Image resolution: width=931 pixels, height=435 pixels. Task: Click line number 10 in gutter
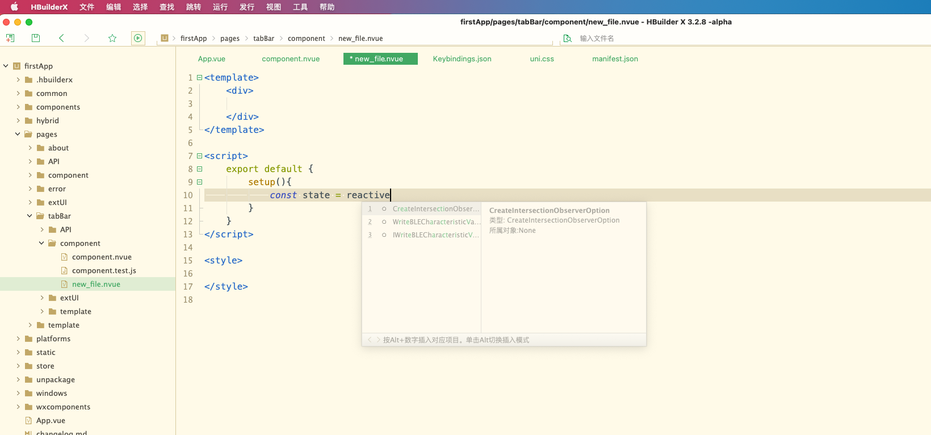[x=188, y=195]
